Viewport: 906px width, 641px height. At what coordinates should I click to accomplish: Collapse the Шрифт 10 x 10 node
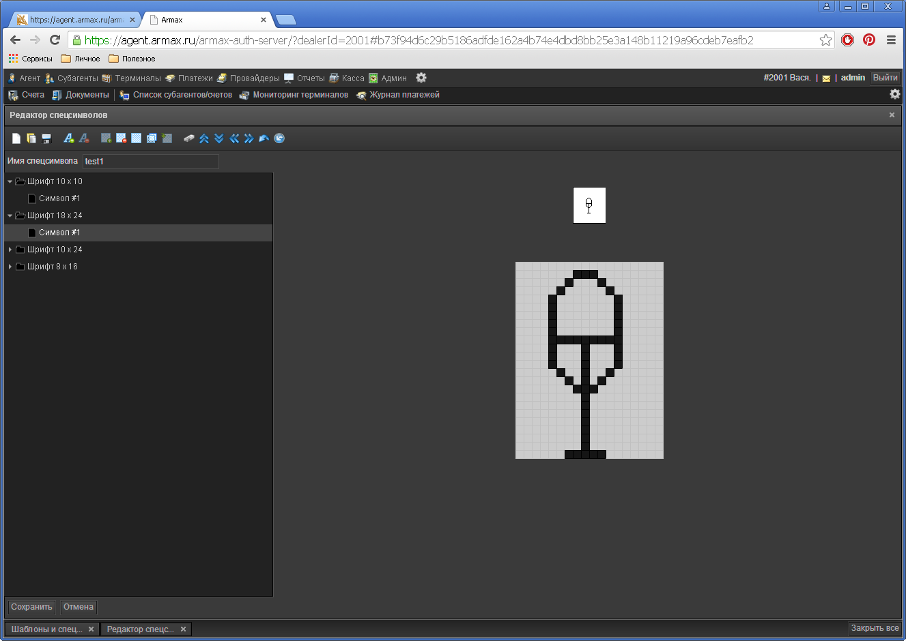tap(10, 181)
